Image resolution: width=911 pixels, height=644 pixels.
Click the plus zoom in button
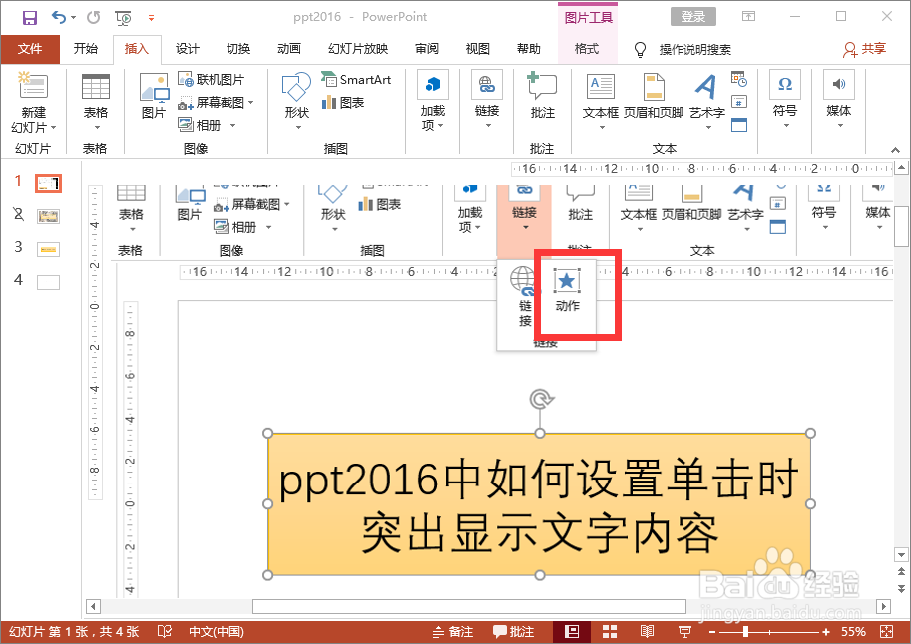(x=826, y=631)
